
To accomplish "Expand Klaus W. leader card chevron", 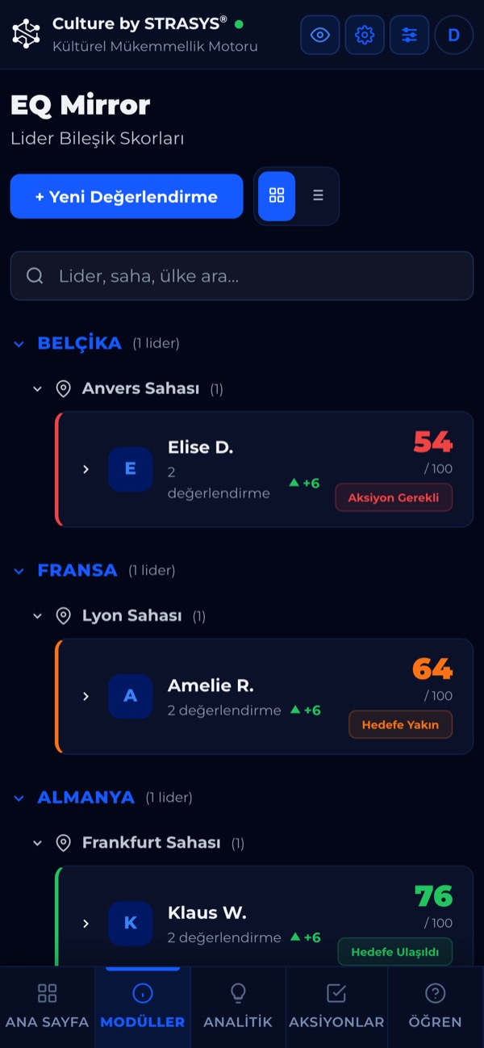I will (86, 923).
